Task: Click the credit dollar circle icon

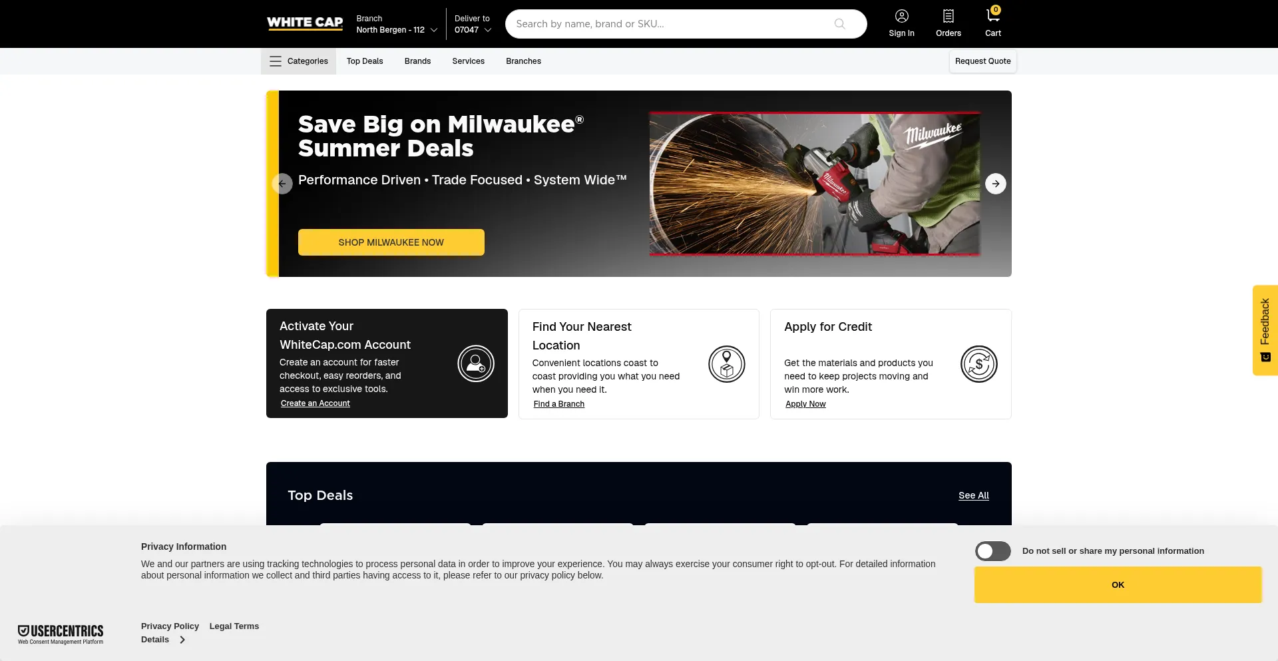Action: coord(978,364)
